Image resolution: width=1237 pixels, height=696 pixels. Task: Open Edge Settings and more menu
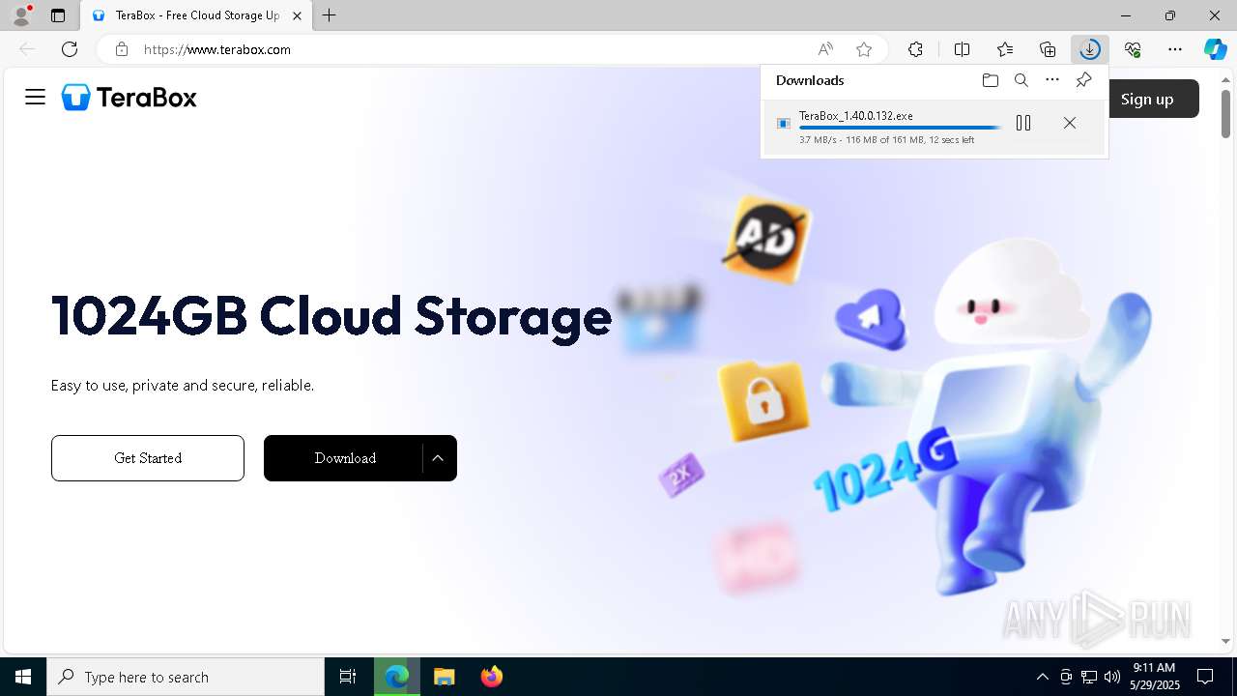1175,49
